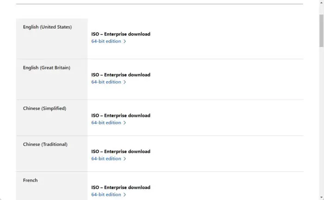The image size is (324, 200).
Task: Select the French language cell
Action: click(52, 186)
